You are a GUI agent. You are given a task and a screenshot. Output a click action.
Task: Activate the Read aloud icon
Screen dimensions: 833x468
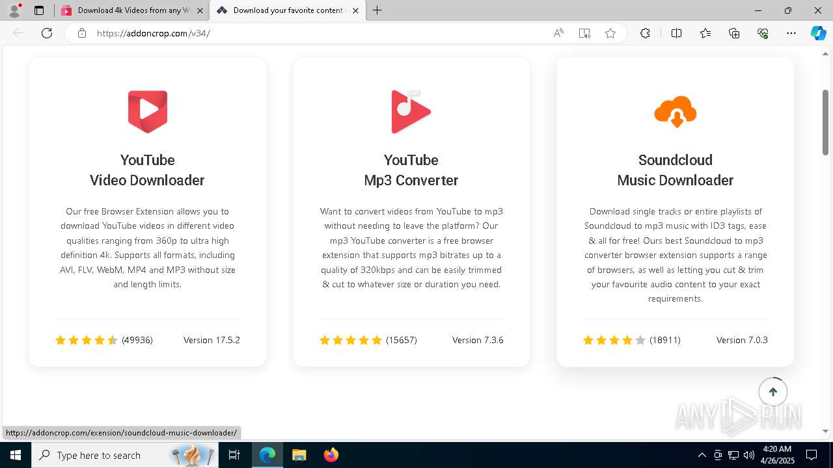click(x=558, y=33)
